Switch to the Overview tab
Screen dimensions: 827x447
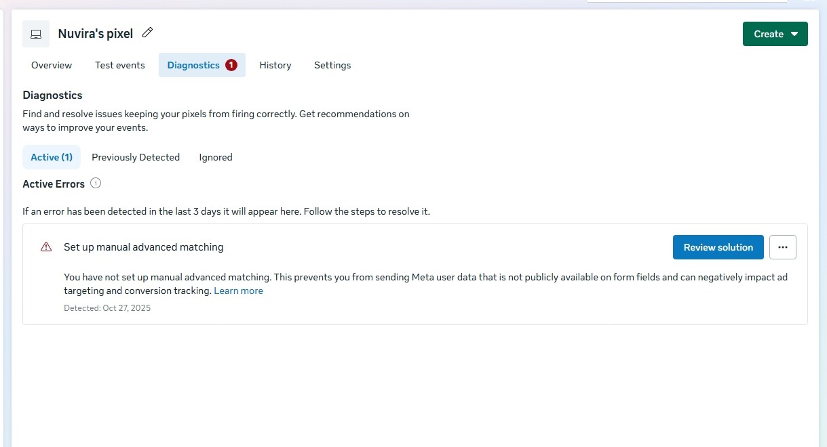(52, 65)
